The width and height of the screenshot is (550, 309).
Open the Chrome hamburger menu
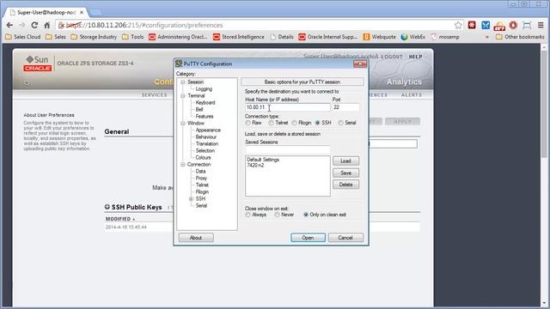541,25
